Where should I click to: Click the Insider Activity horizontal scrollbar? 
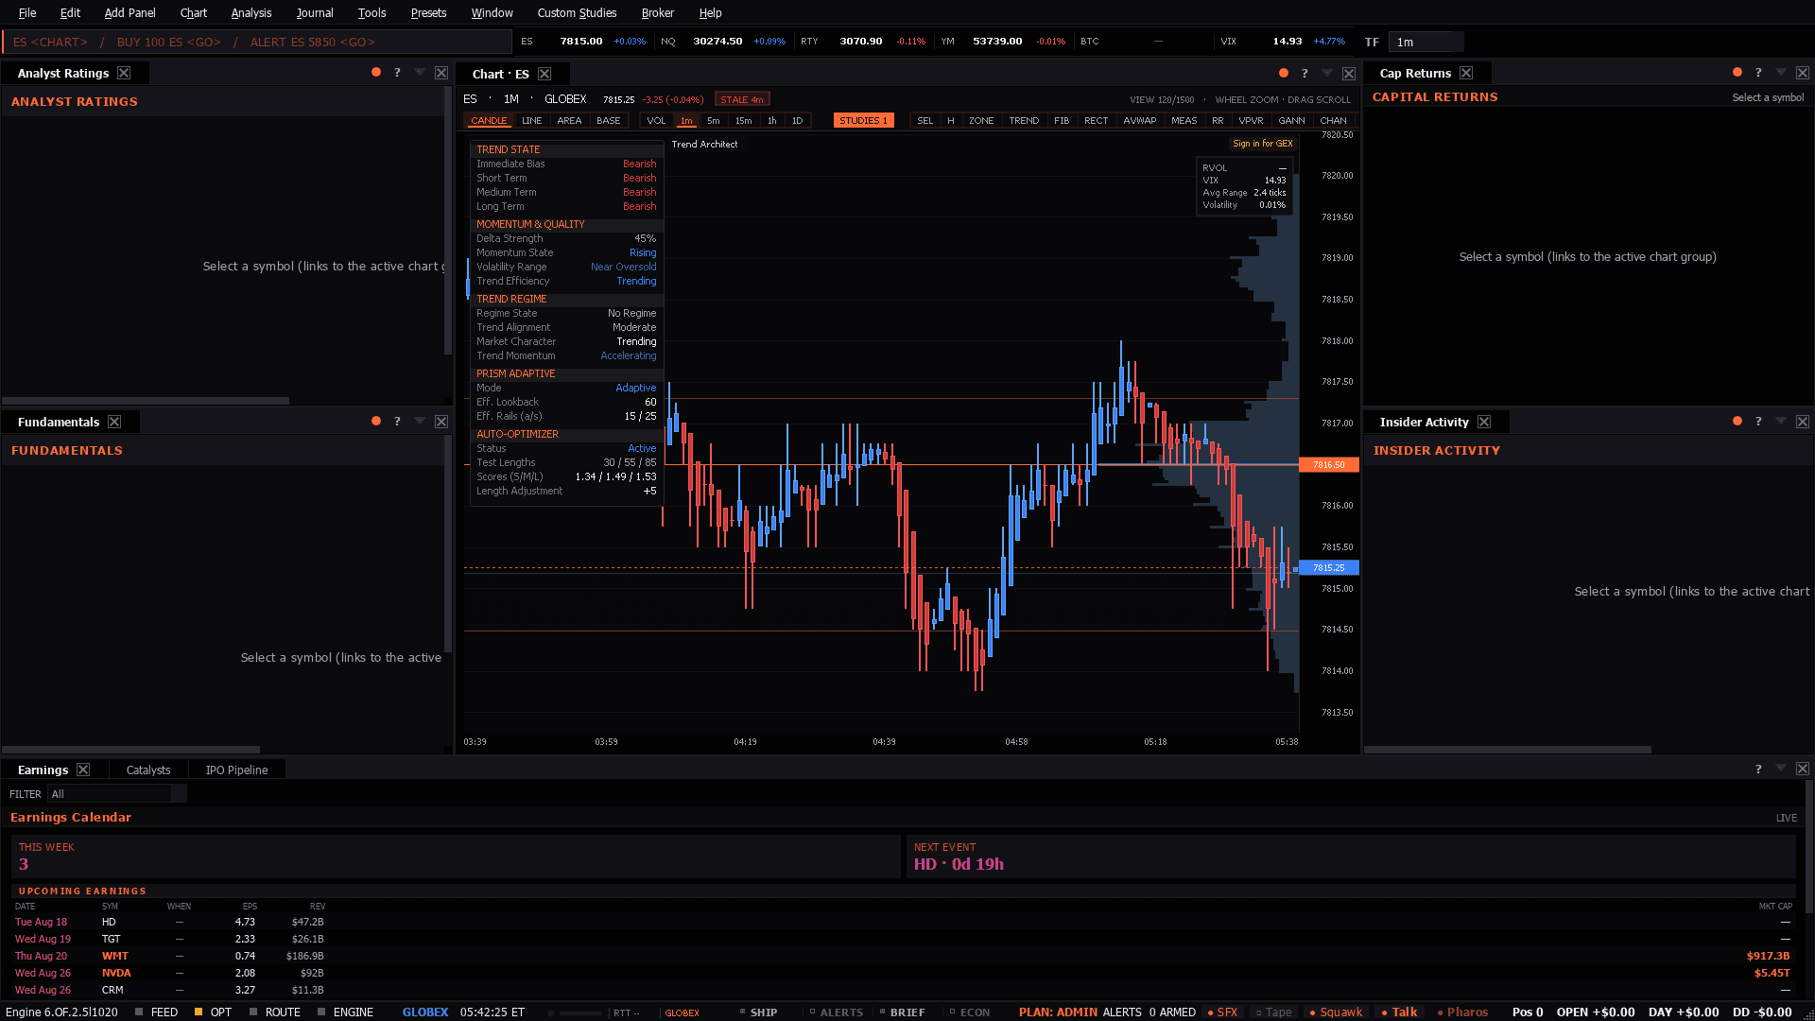pyautogui.click(x=1508, y=750)
